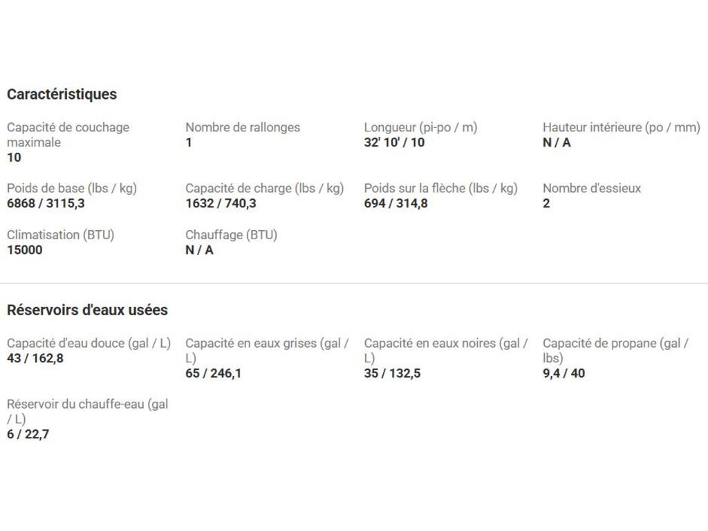The width and height of the screenshot is (708, 531).
Task: Click the Climatisation (BTU) label
Action: pyautogui.click(x=61, y=234)
